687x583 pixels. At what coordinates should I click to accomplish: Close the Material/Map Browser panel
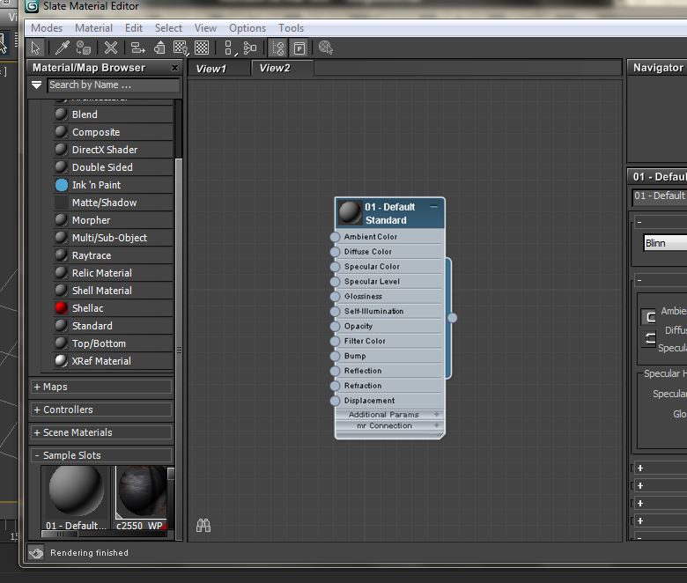pos(174,68)
